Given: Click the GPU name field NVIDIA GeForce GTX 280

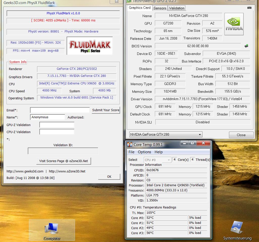Looking at the screenshot, I should (188, 16).
